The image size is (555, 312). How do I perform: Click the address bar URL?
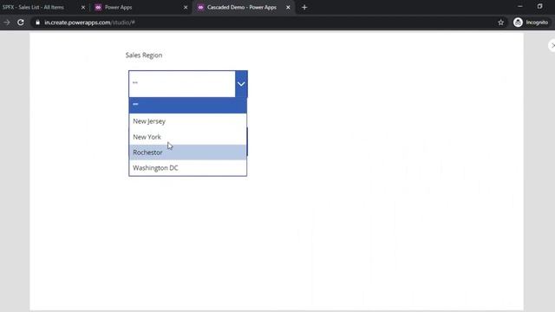click(x=89, y=23)
